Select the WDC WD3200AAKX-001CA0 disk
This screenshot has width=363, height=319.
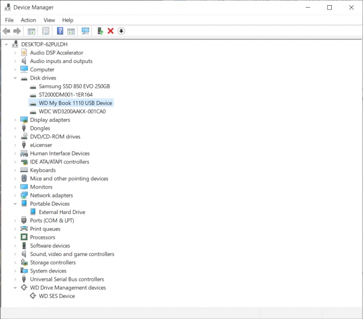72,112
